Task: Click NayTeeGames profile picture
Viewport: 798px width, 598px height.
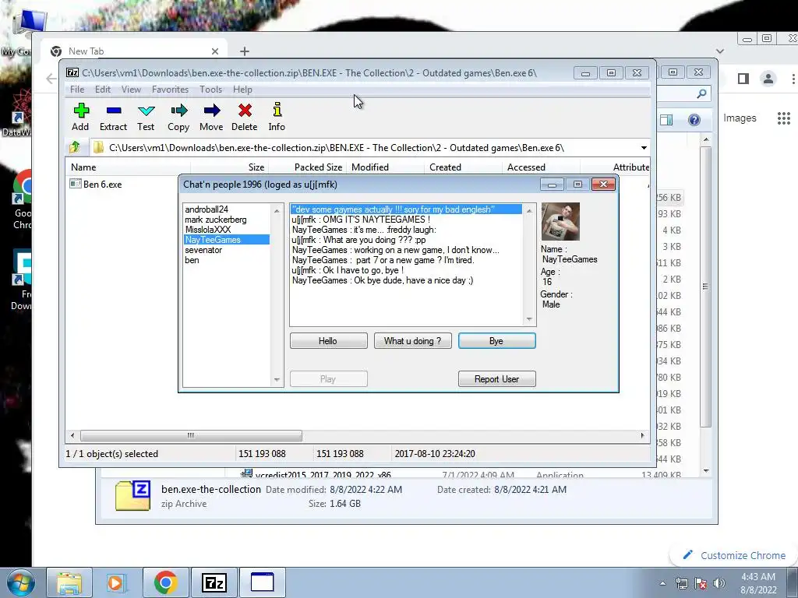Action: point(560,222)
